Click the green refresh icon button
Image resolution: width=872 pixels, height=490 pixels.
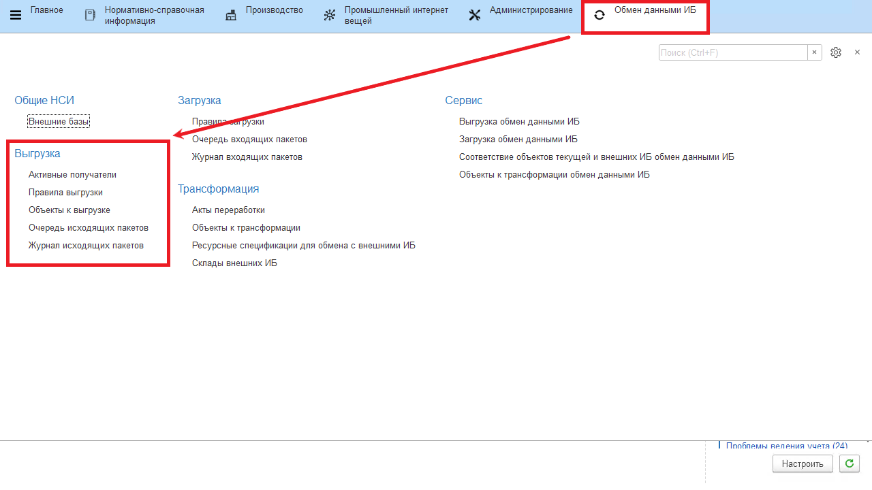tap(849, 463)
